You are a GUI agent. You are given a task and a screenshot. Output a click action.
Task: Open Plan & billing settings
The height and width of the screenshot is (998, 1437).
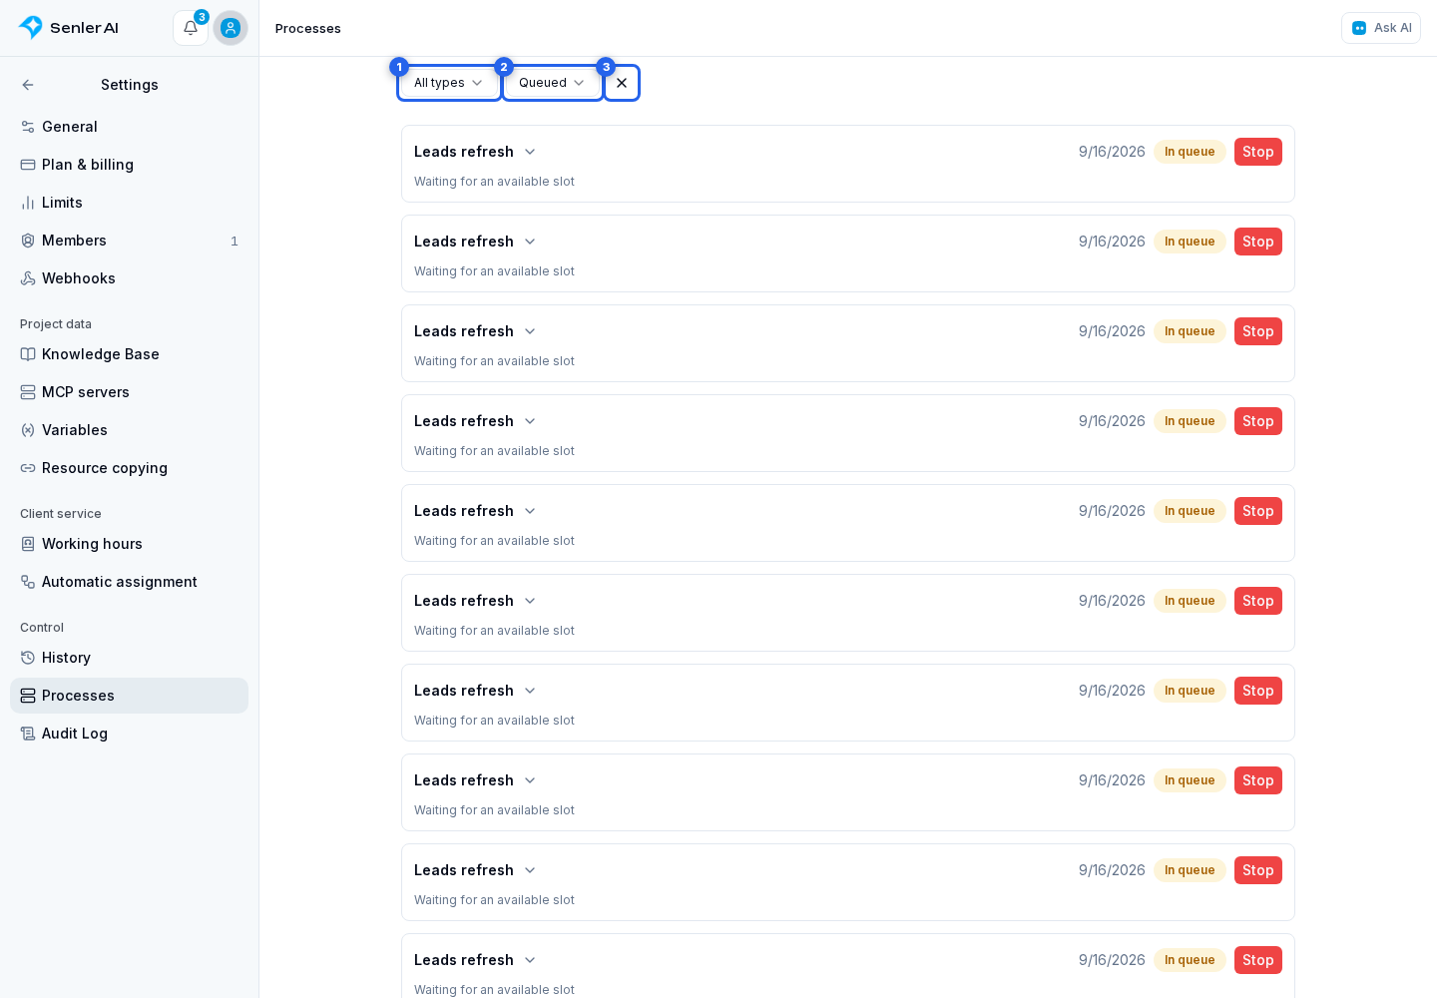[129, 165]
